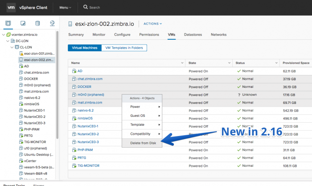Click the inventory tree vertical scrollbar

click(57, 85)
